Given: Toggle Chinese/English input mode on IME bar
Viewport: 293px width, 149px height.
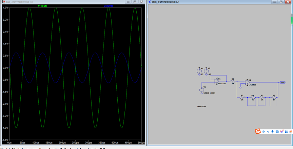Looking at the screenshot, I should 263,131.
